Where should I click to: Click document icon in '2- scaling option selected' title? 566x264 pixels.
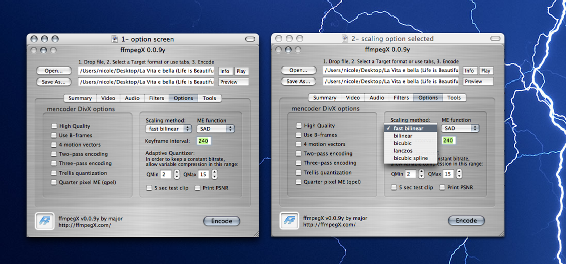click(345, 38)
